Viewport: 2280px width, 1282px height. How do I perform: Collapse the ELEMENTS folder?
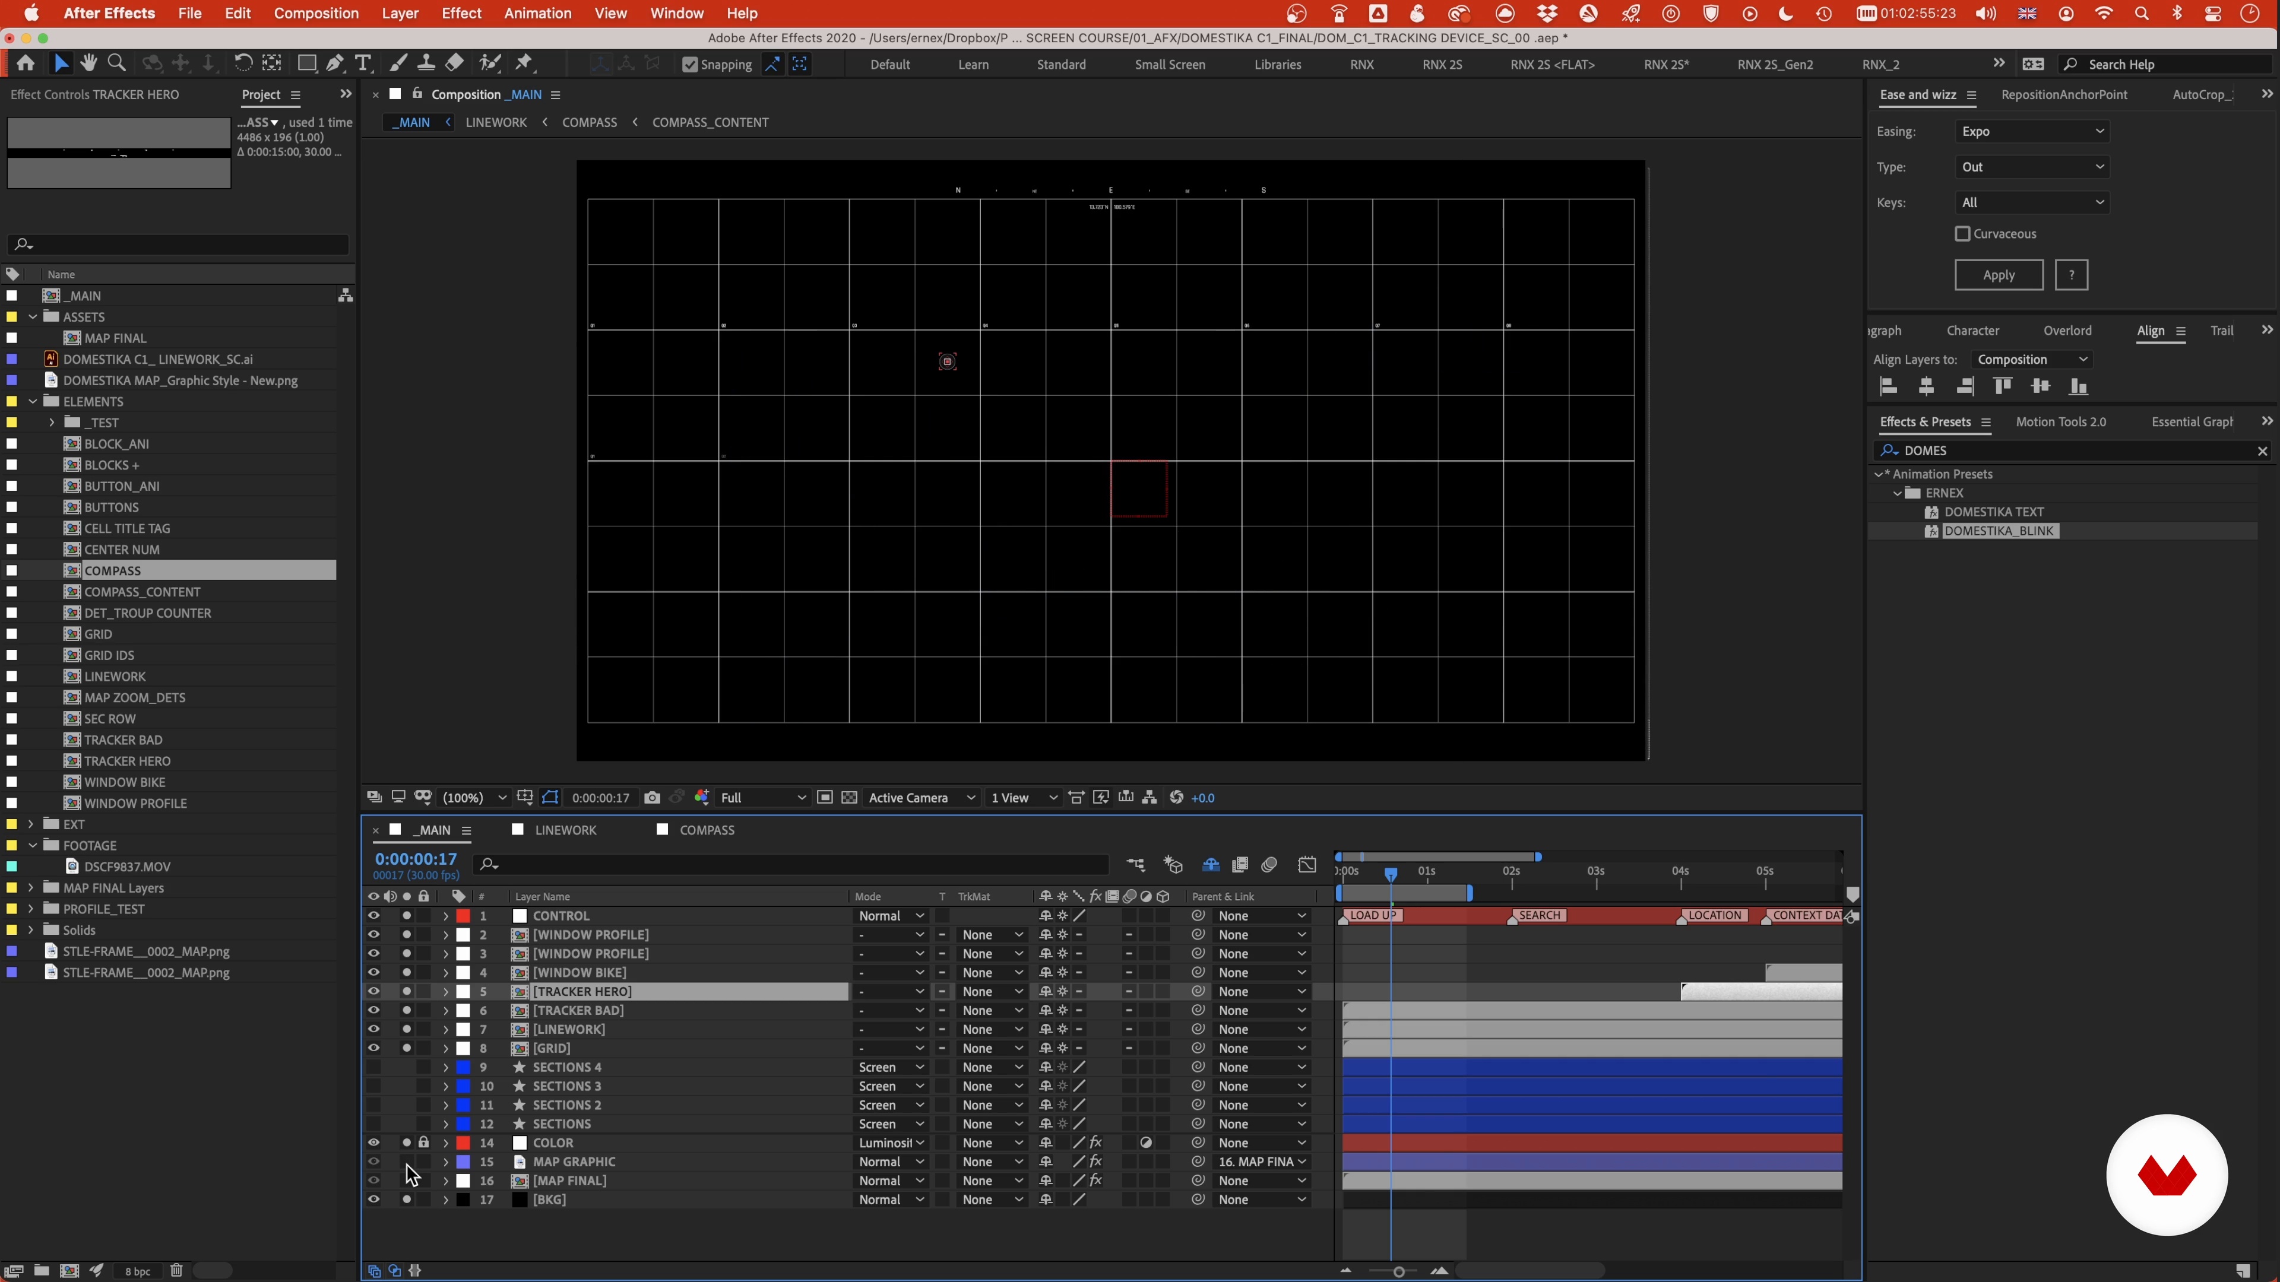coord(33,402)
